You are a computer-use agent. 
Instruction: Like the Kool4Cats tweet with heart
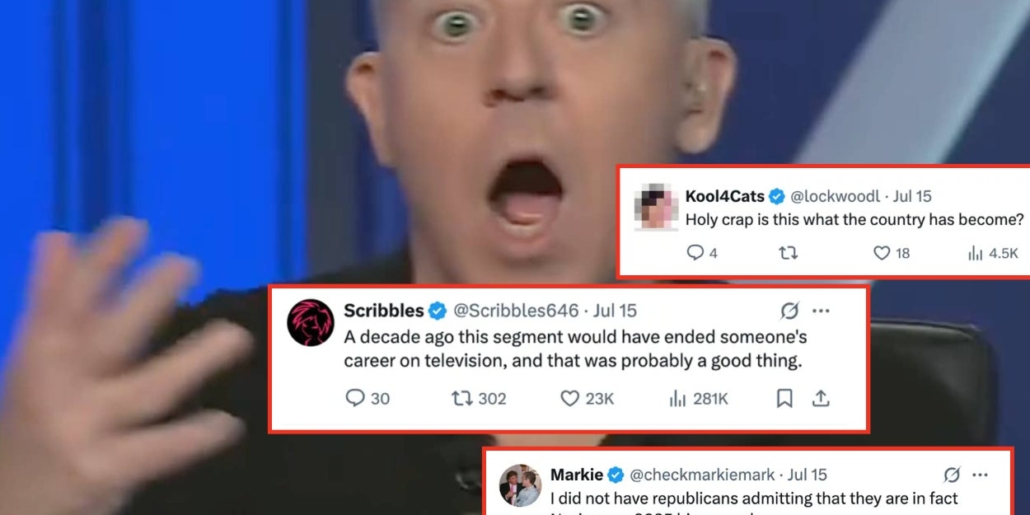(x=882, y=253)
